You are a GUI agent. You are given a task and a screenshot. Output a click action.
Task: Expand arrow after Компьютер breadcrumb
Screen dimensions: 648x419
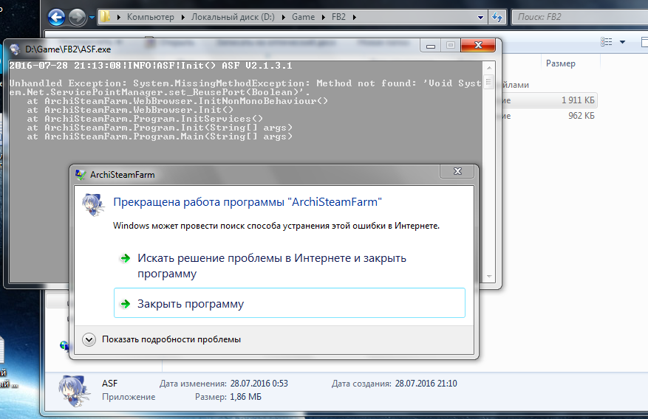pyautogui.click(x=183, y=17)
